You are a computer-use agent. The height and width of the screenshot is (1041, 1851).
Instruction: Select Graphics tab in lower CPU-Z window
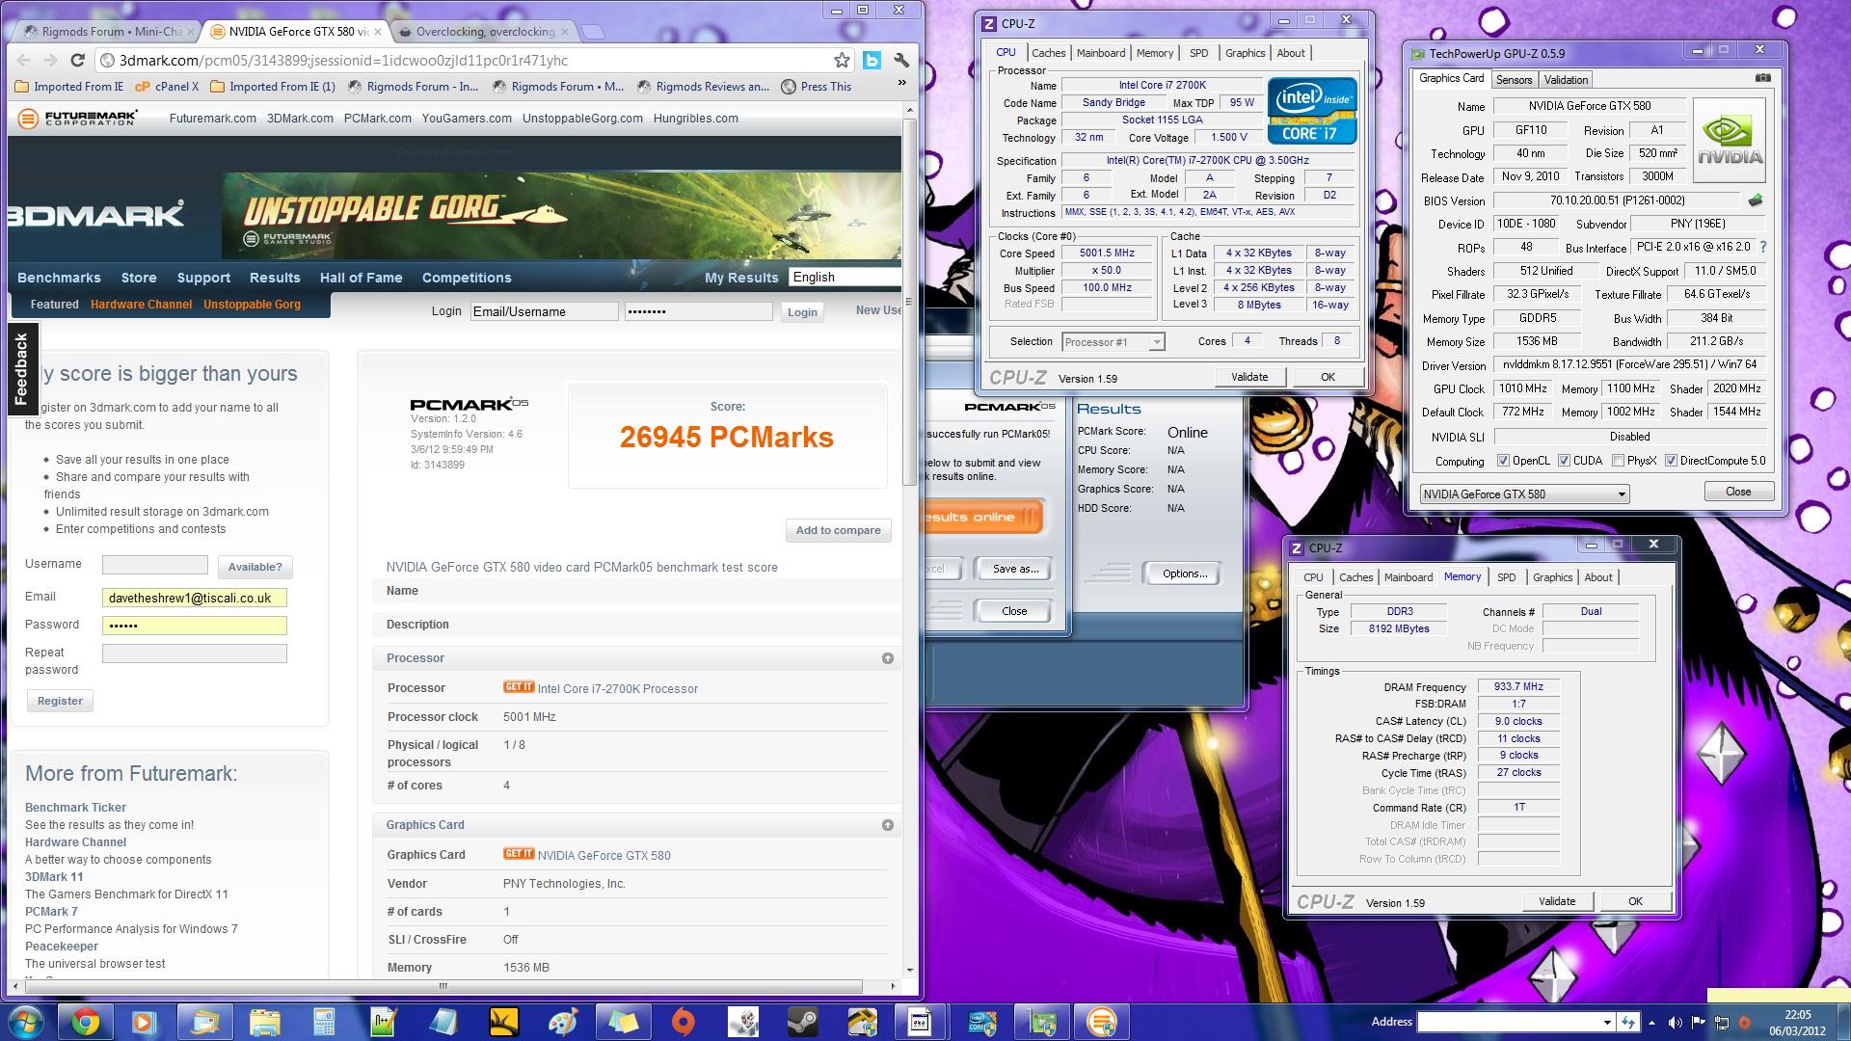tap(1552, 577)
